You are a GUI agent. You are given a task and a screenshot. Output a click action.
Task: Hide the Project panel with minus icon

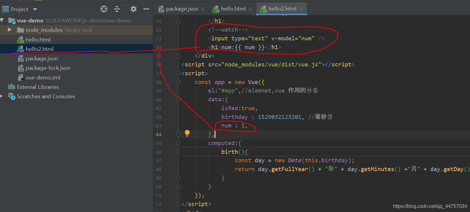[x=146, y=9]
